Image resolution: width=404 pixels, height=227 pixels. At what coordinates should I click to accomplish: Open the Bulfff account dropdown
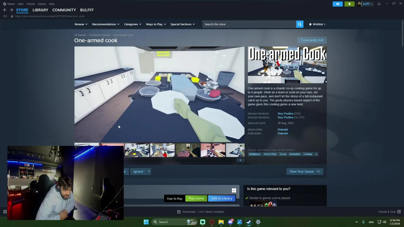click(365, 4)
